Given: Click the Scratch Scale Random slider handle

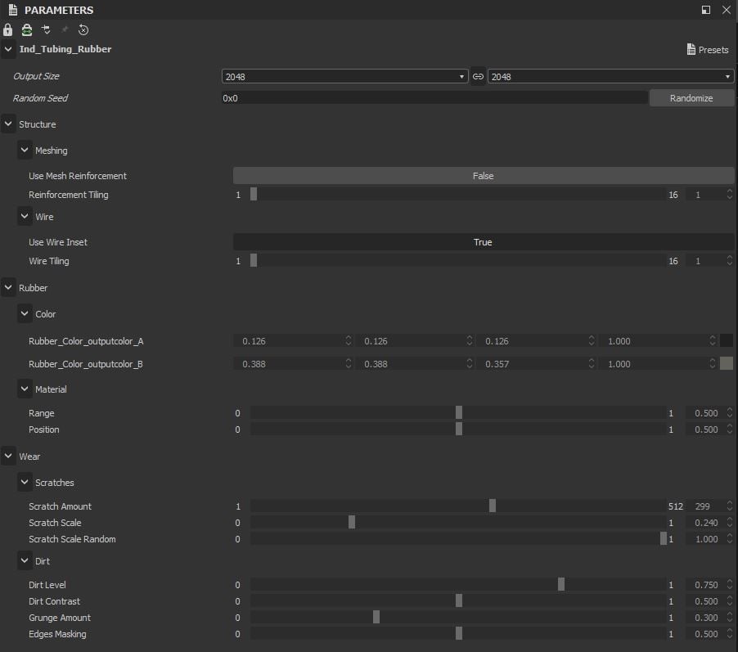Looking at the screenshot, I should (x=664, y=538).
